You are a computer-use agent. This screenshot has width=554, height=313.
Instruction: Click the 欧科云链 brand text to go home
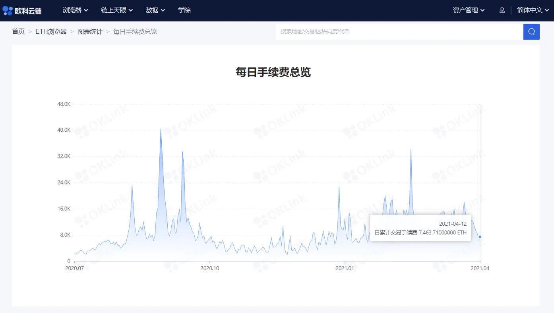point(28,10)
